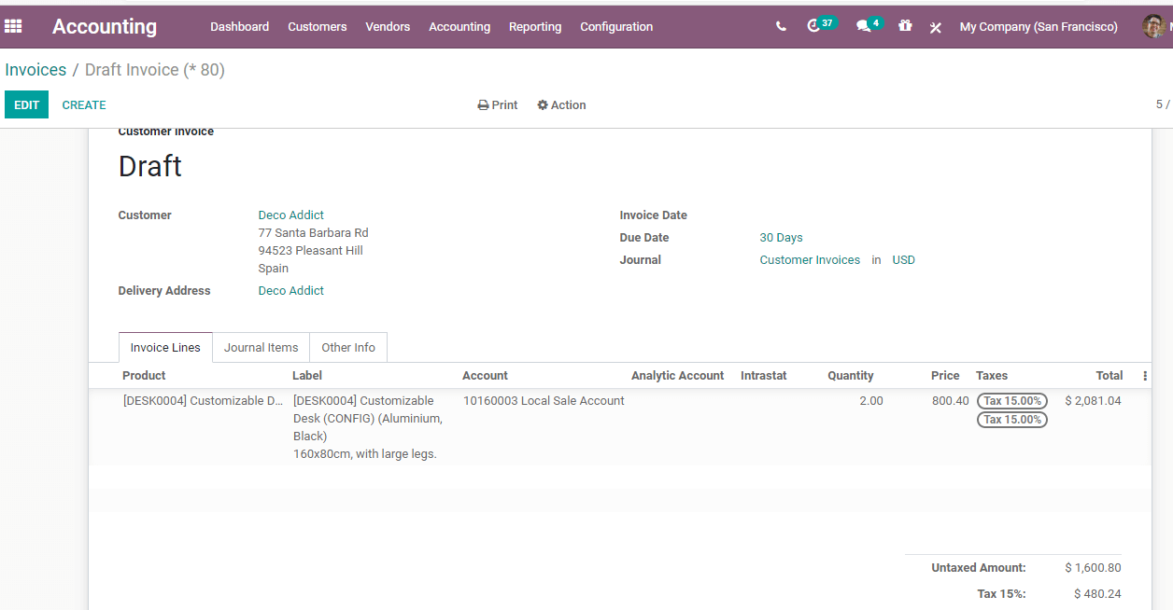
Task: Click the Quantity column header
Action: pos(850,376)
